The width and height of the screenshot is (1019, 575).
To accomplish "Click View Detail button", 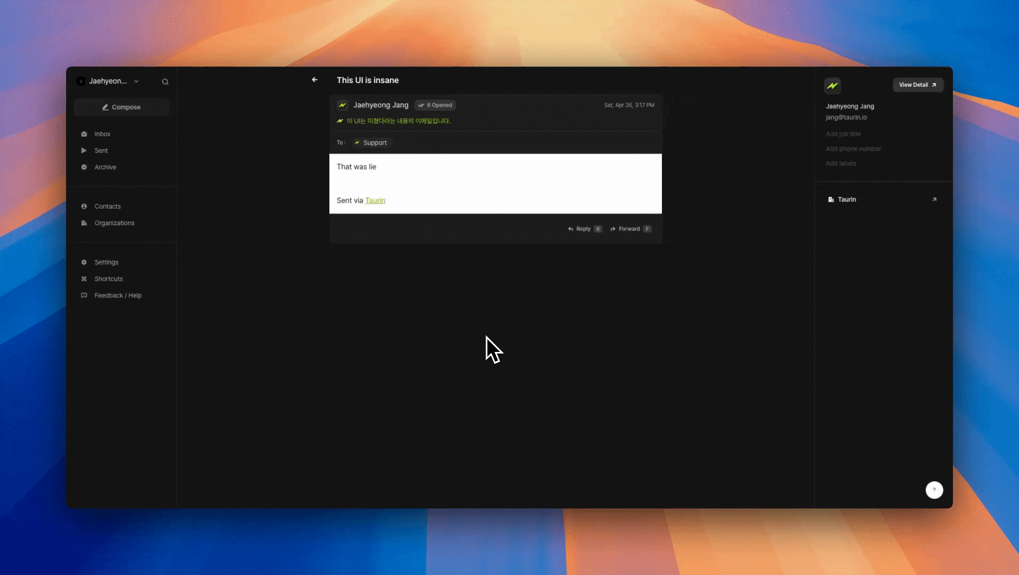I will click(x=918, y=85).
